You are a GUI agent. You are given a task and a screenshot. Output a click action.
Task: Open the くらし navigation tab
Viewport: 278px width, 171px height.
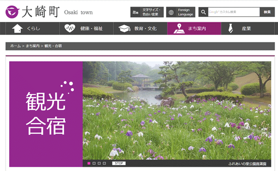[32, 28]
